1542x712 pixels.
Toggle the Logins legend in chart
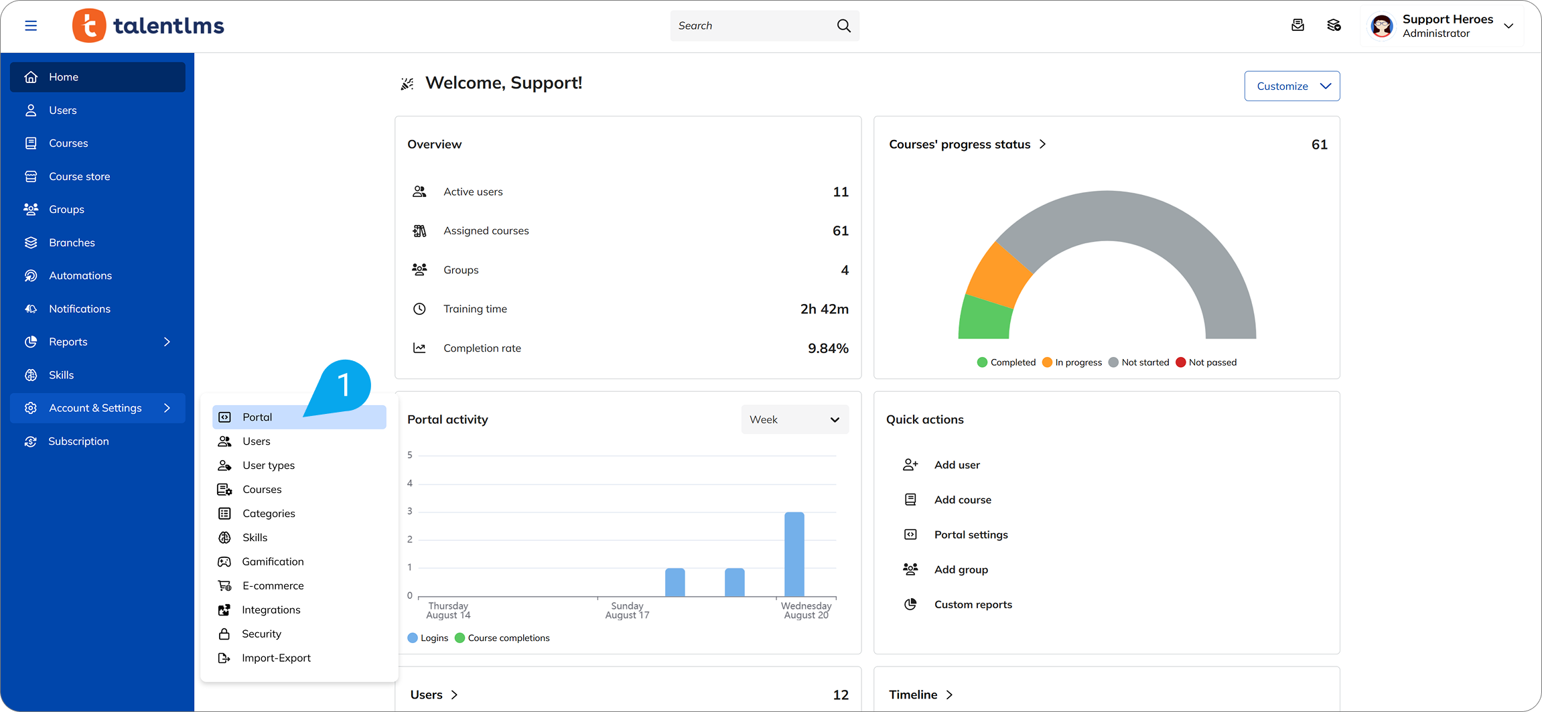428,638
